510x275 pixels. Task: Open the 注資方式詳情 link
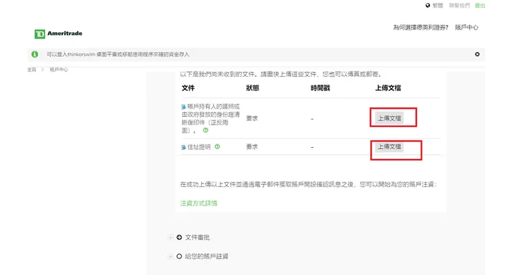point(198,203)
